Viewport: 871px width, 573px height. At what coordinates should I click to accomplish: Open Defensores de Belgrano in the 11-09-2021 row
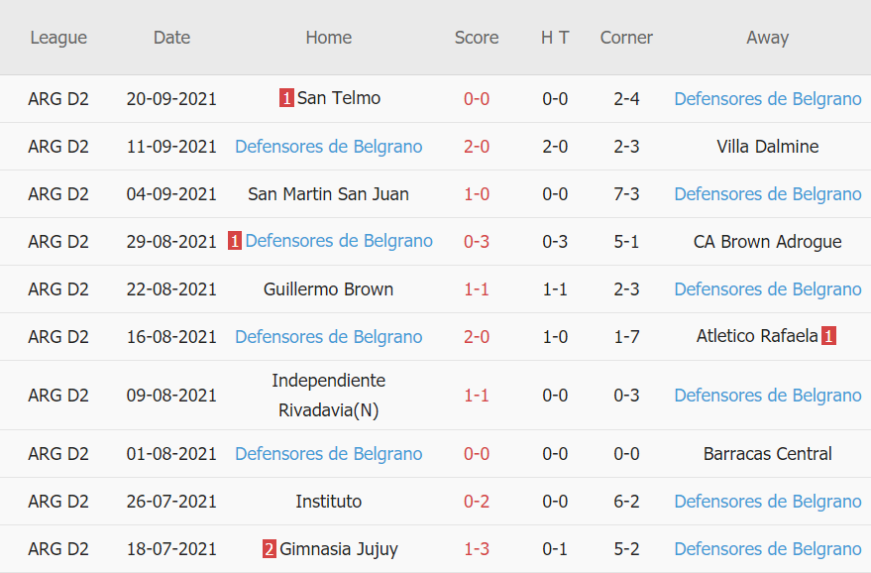(x=328, y=147)
